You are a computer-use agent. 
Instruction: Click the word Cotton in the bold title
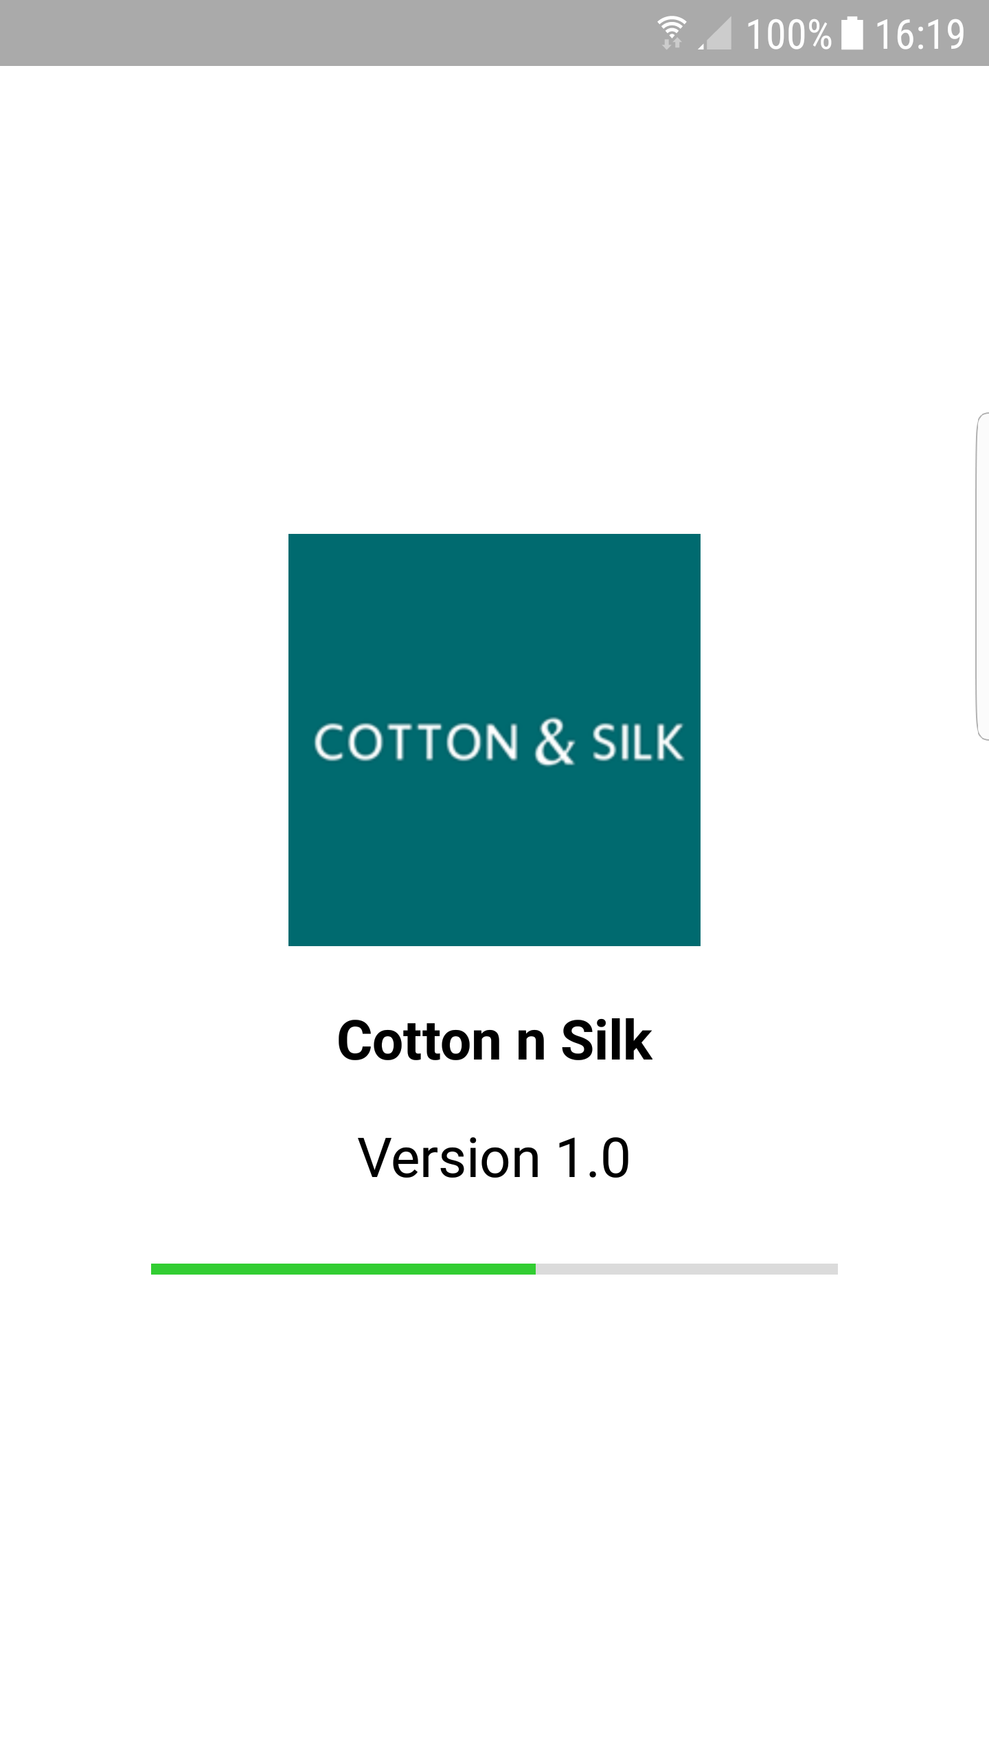point(419,1040)
